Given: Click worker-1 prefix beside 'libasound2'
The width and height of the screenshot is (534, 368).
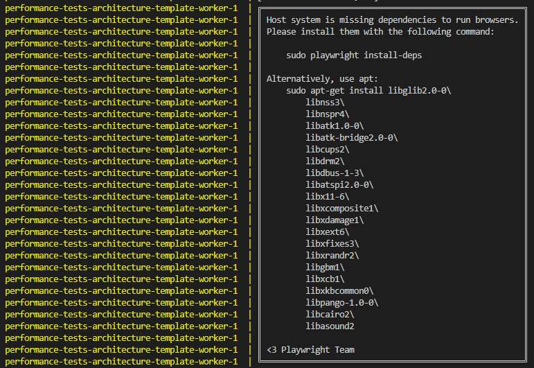Looking at the screenshot, I should pyautogui.click(x=121, y=326).
